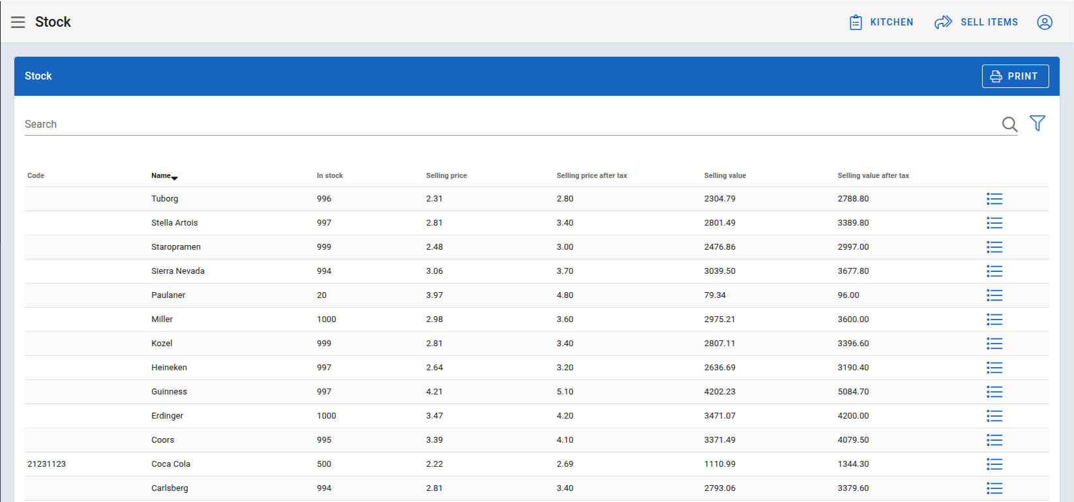The height and width of the screenshot is (502, 1074).
Task: Open details list icon for Sierra Nevada
Action: [994, 271]
